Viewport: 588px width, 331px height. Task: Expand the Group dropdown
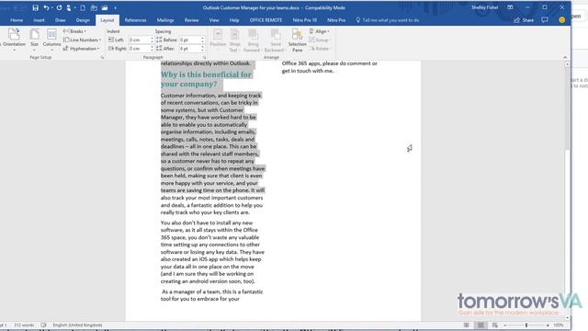coord(320,40)
